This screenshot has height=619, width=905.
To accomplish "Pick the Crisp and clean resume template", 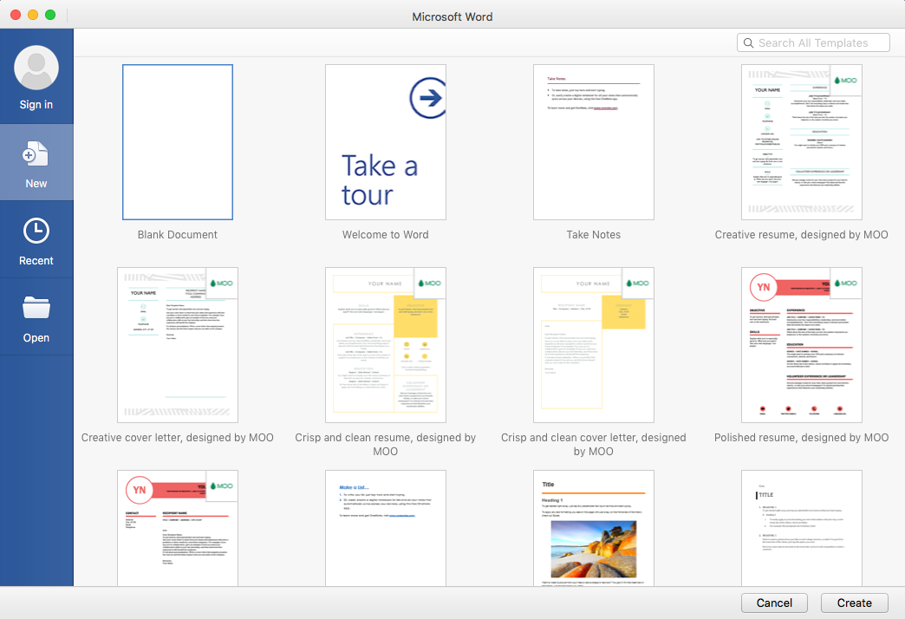I will click(385, 344).
